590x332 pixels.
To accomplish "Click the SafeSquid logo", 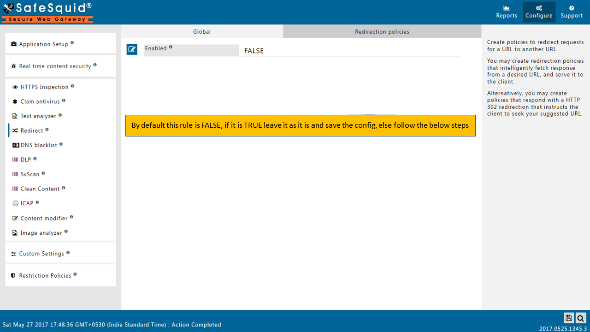I will pyautogui.click(x=47, y=12).
